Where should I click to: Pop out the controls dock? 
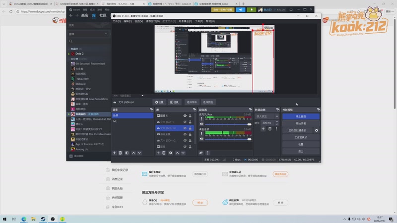click(318, 110)
